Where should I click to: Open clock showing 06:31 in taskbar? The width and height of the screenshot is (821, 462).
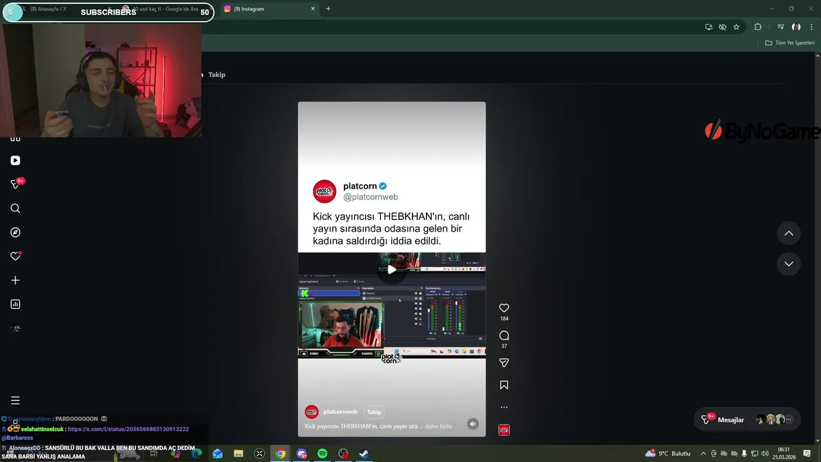[x=784, y=454]
